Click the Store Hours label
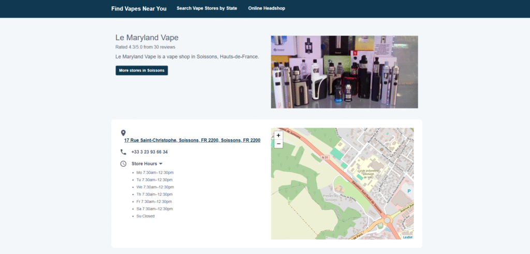530x254 pixels. 144,164
